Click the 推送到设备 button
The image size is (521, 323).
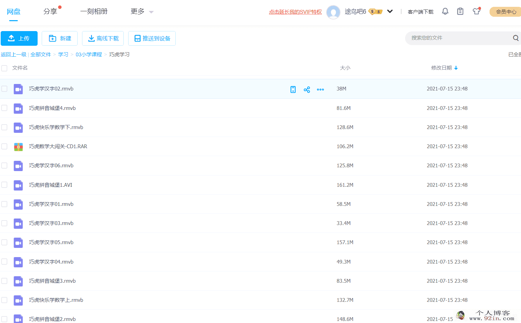(152, 38)
